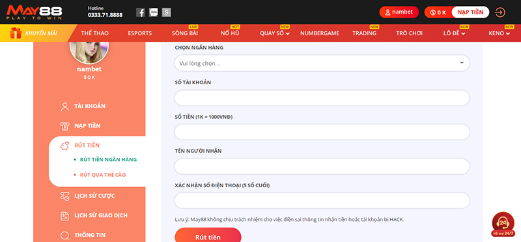Click the logout arrow icon

[500, 12]
